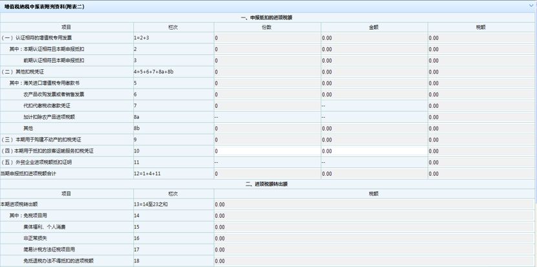Screen dimensions: 537x267
Task: Select the 金额 field for row 2
Action: (373, 49)
